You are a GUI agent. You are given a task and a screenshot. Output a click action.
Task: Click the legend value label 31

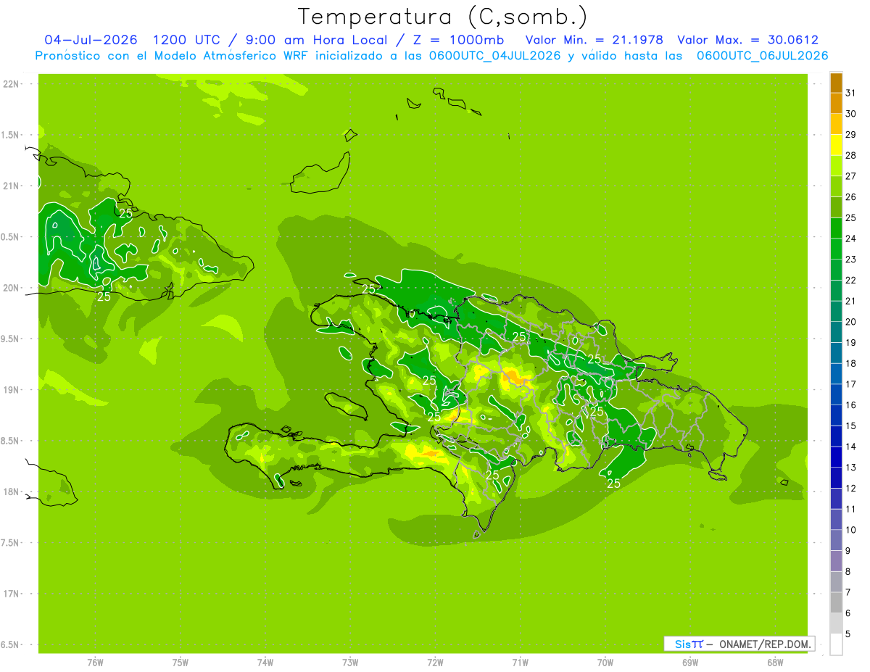coord(851,92)
